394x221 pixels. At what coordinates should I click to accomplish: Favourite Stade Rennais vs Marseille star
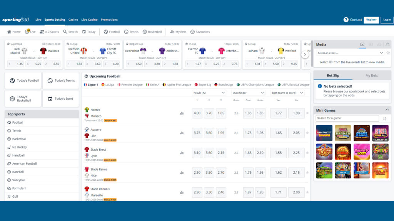307,193
